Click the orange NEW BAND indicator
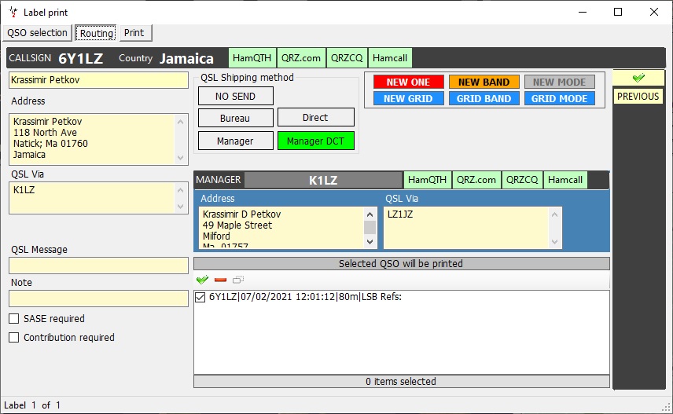The height and width of the screenshot is (414, 673). coord(484,82)
